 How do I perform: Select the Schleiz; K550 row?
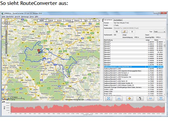[134, 92]
